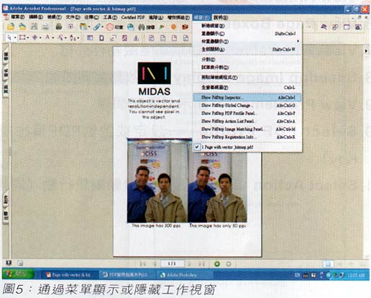
Task: Expand the submenu arrow in the window menu
Action: (x=298, y=41)
